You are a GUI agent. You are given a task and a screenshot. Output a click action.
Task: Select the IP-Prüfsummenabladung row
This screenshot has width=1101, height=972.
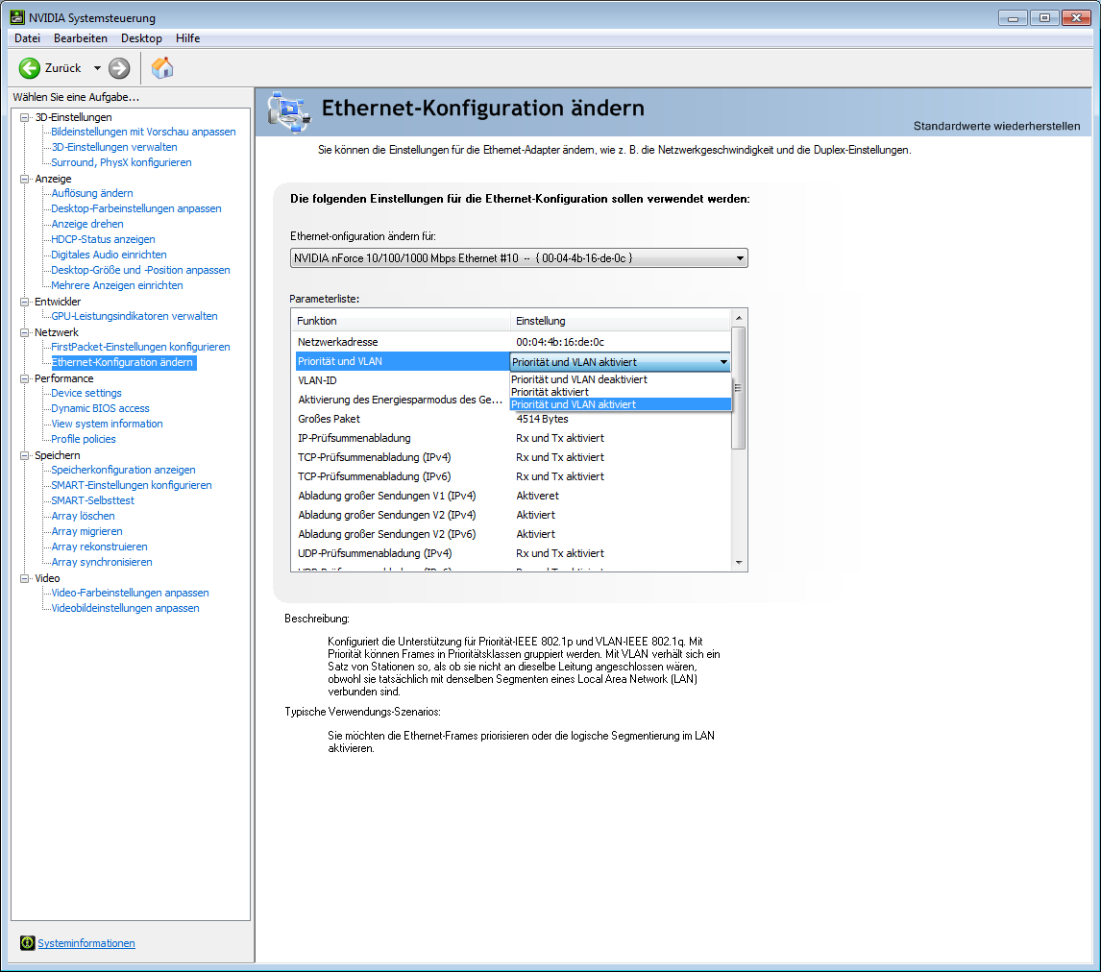[x=513, y=438]
